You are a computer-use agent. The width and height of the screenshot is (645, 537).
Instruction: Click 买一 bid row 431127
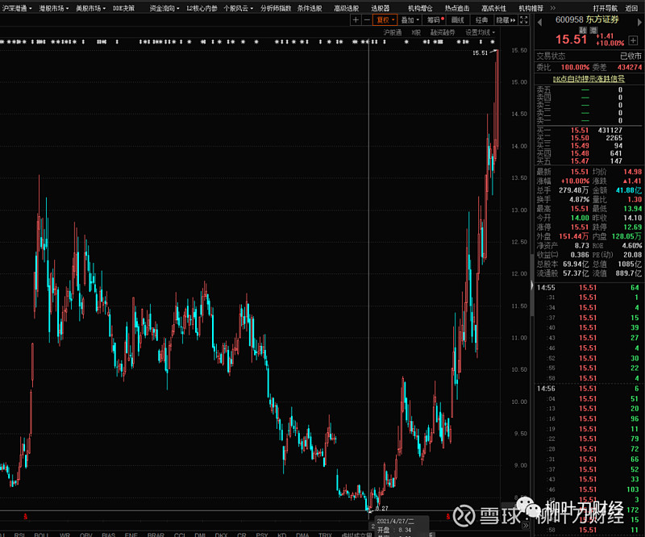pyautogui.click(x=589, y=130)
